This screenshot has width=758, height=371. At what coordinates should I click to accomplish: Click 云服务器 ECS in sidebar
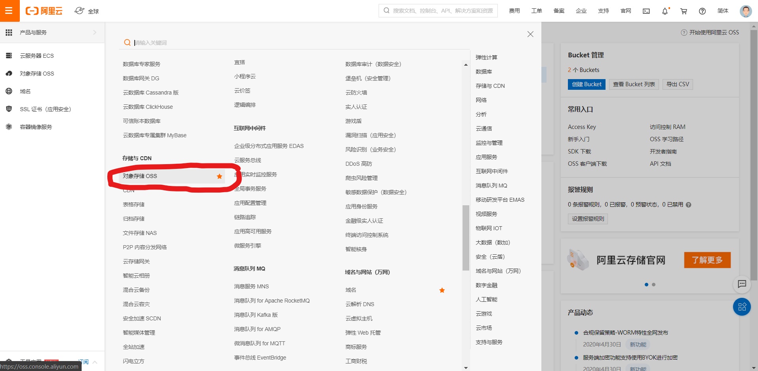(x=37, y=56)
